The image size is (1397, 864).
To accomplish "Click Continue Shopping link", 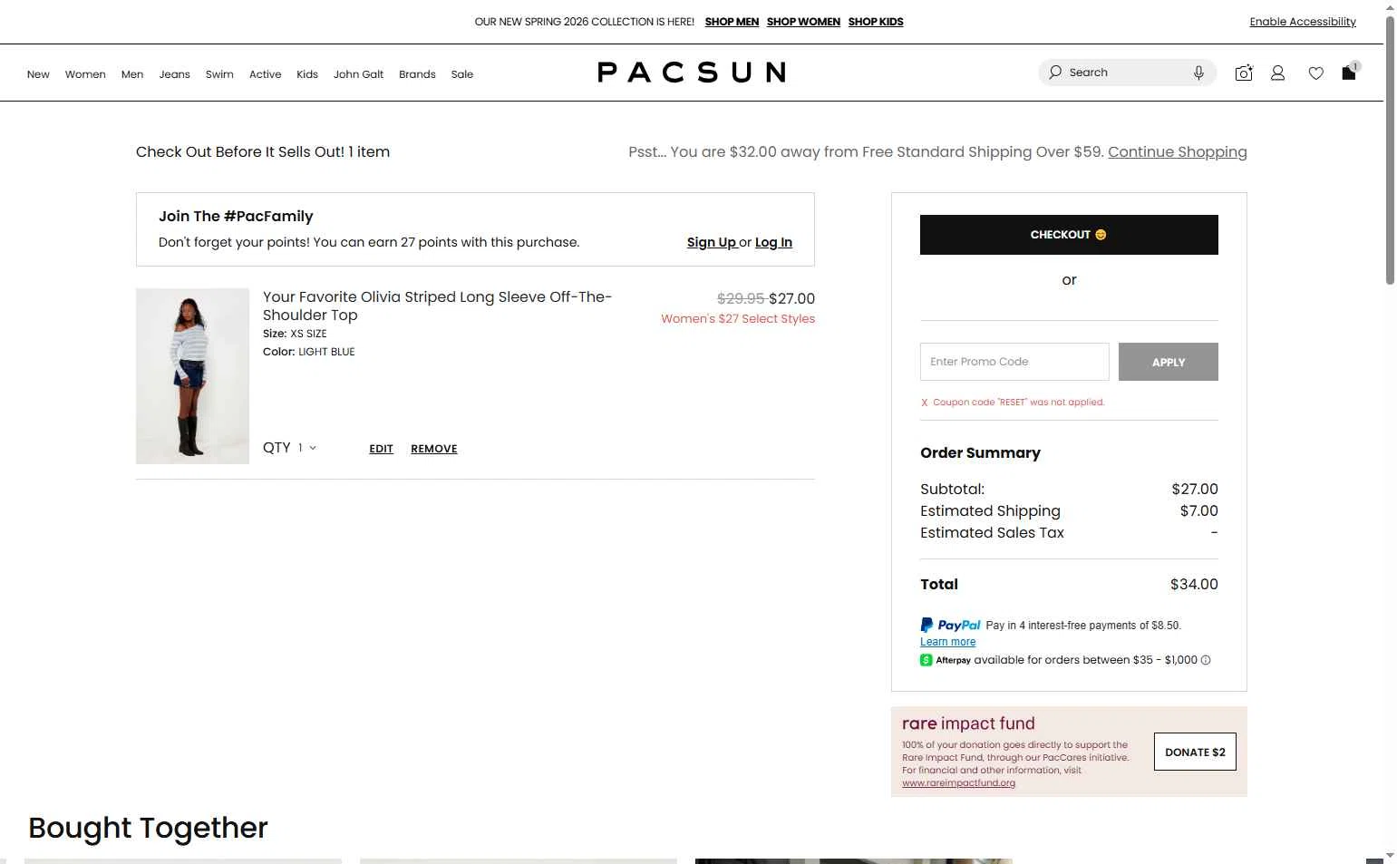I will pyautogui.click(x=1178, y=152).
